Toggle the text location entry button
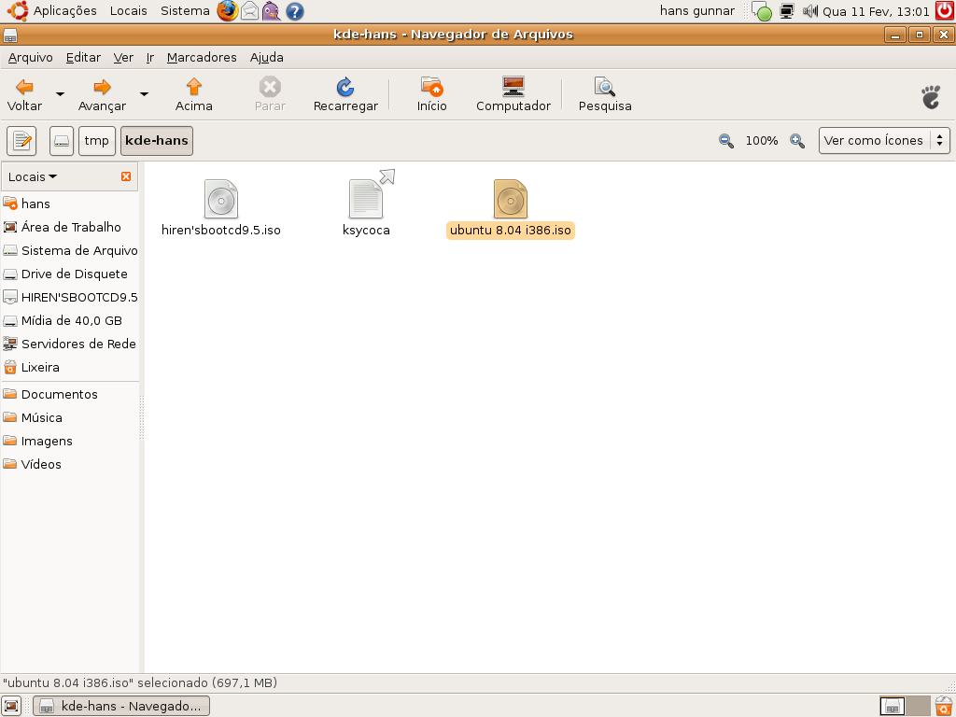Viewport: 956px width, 717px height. click(x=22, y=141)
